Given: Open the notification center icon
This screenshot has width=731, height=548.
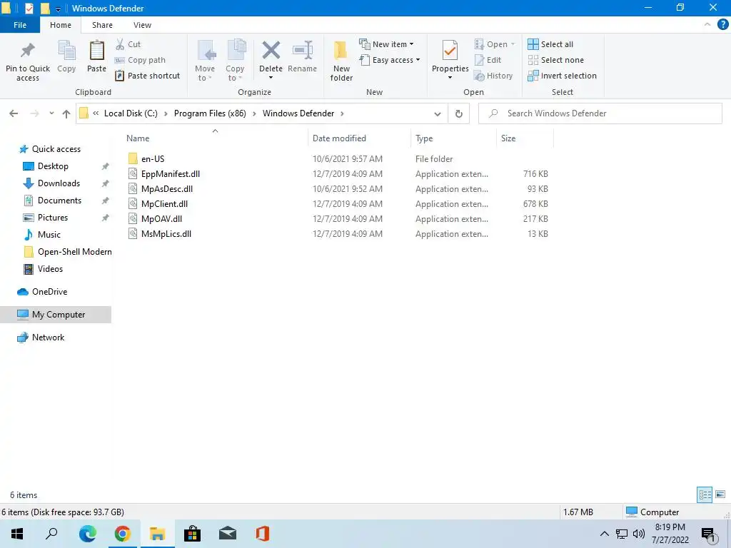Looking at the screenshot, I should 709,534.
